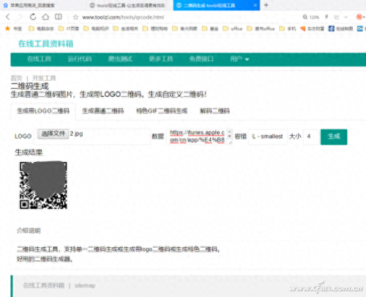Viewport: 366px width, 297px height.
Task: Select the 解码二维码 tab
Action: point(214,111)
